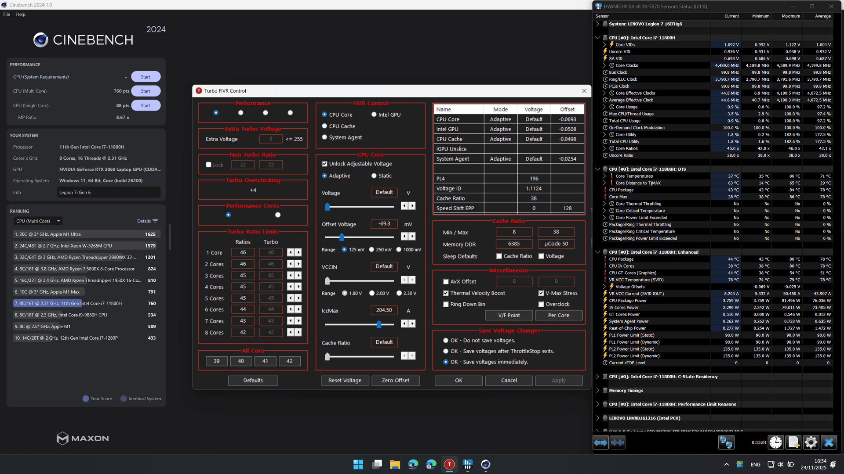Increase IccMax with right arrow

412,323
